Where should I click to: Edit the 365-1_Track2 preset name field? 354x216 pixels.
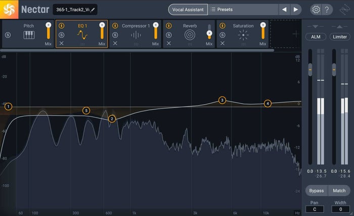pos(75,10)
